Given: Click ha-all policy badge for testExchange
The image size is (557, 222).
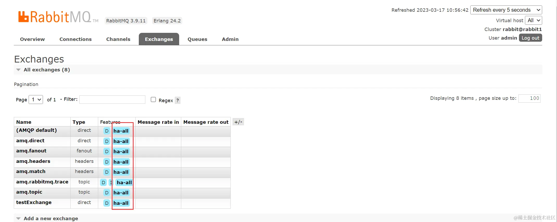Looking at the screenshot, I should point(121,203).
